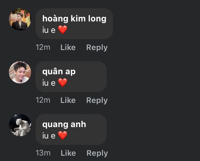200x161 pixels.
Task: Reply to quân ap's comment
Action: pyautogui.click(x=97, y=100)
